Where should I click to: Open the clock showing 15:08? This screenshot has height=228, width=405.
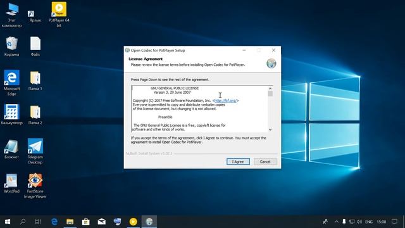381,222
